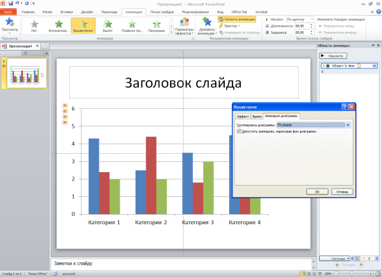The height and width of the screenshot is (277, 382).
Task: Toggle Запустить анимацию, нарисовав фон checkbox
Action: pyautogui.click(x=239, y=132)
